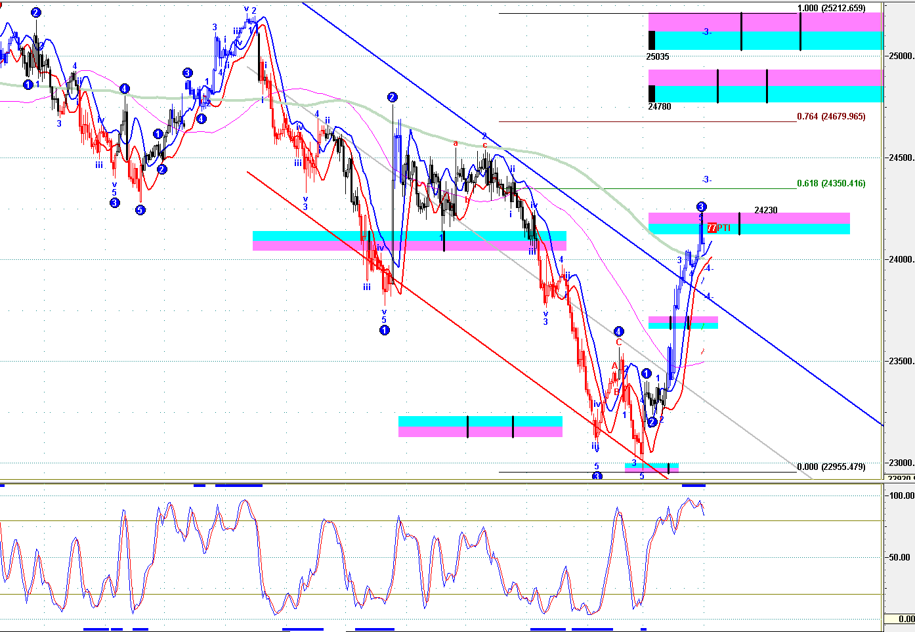Click the 23000 price axis label
Viewport: 915px width, 632px height.
click(901, 463)
